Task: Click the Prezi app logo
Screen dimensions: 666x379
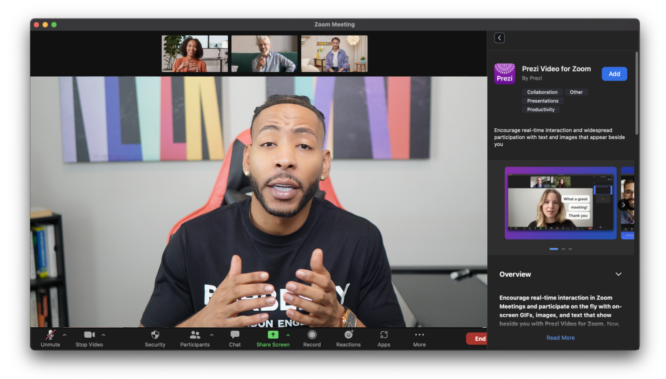Action: (505, 73)
